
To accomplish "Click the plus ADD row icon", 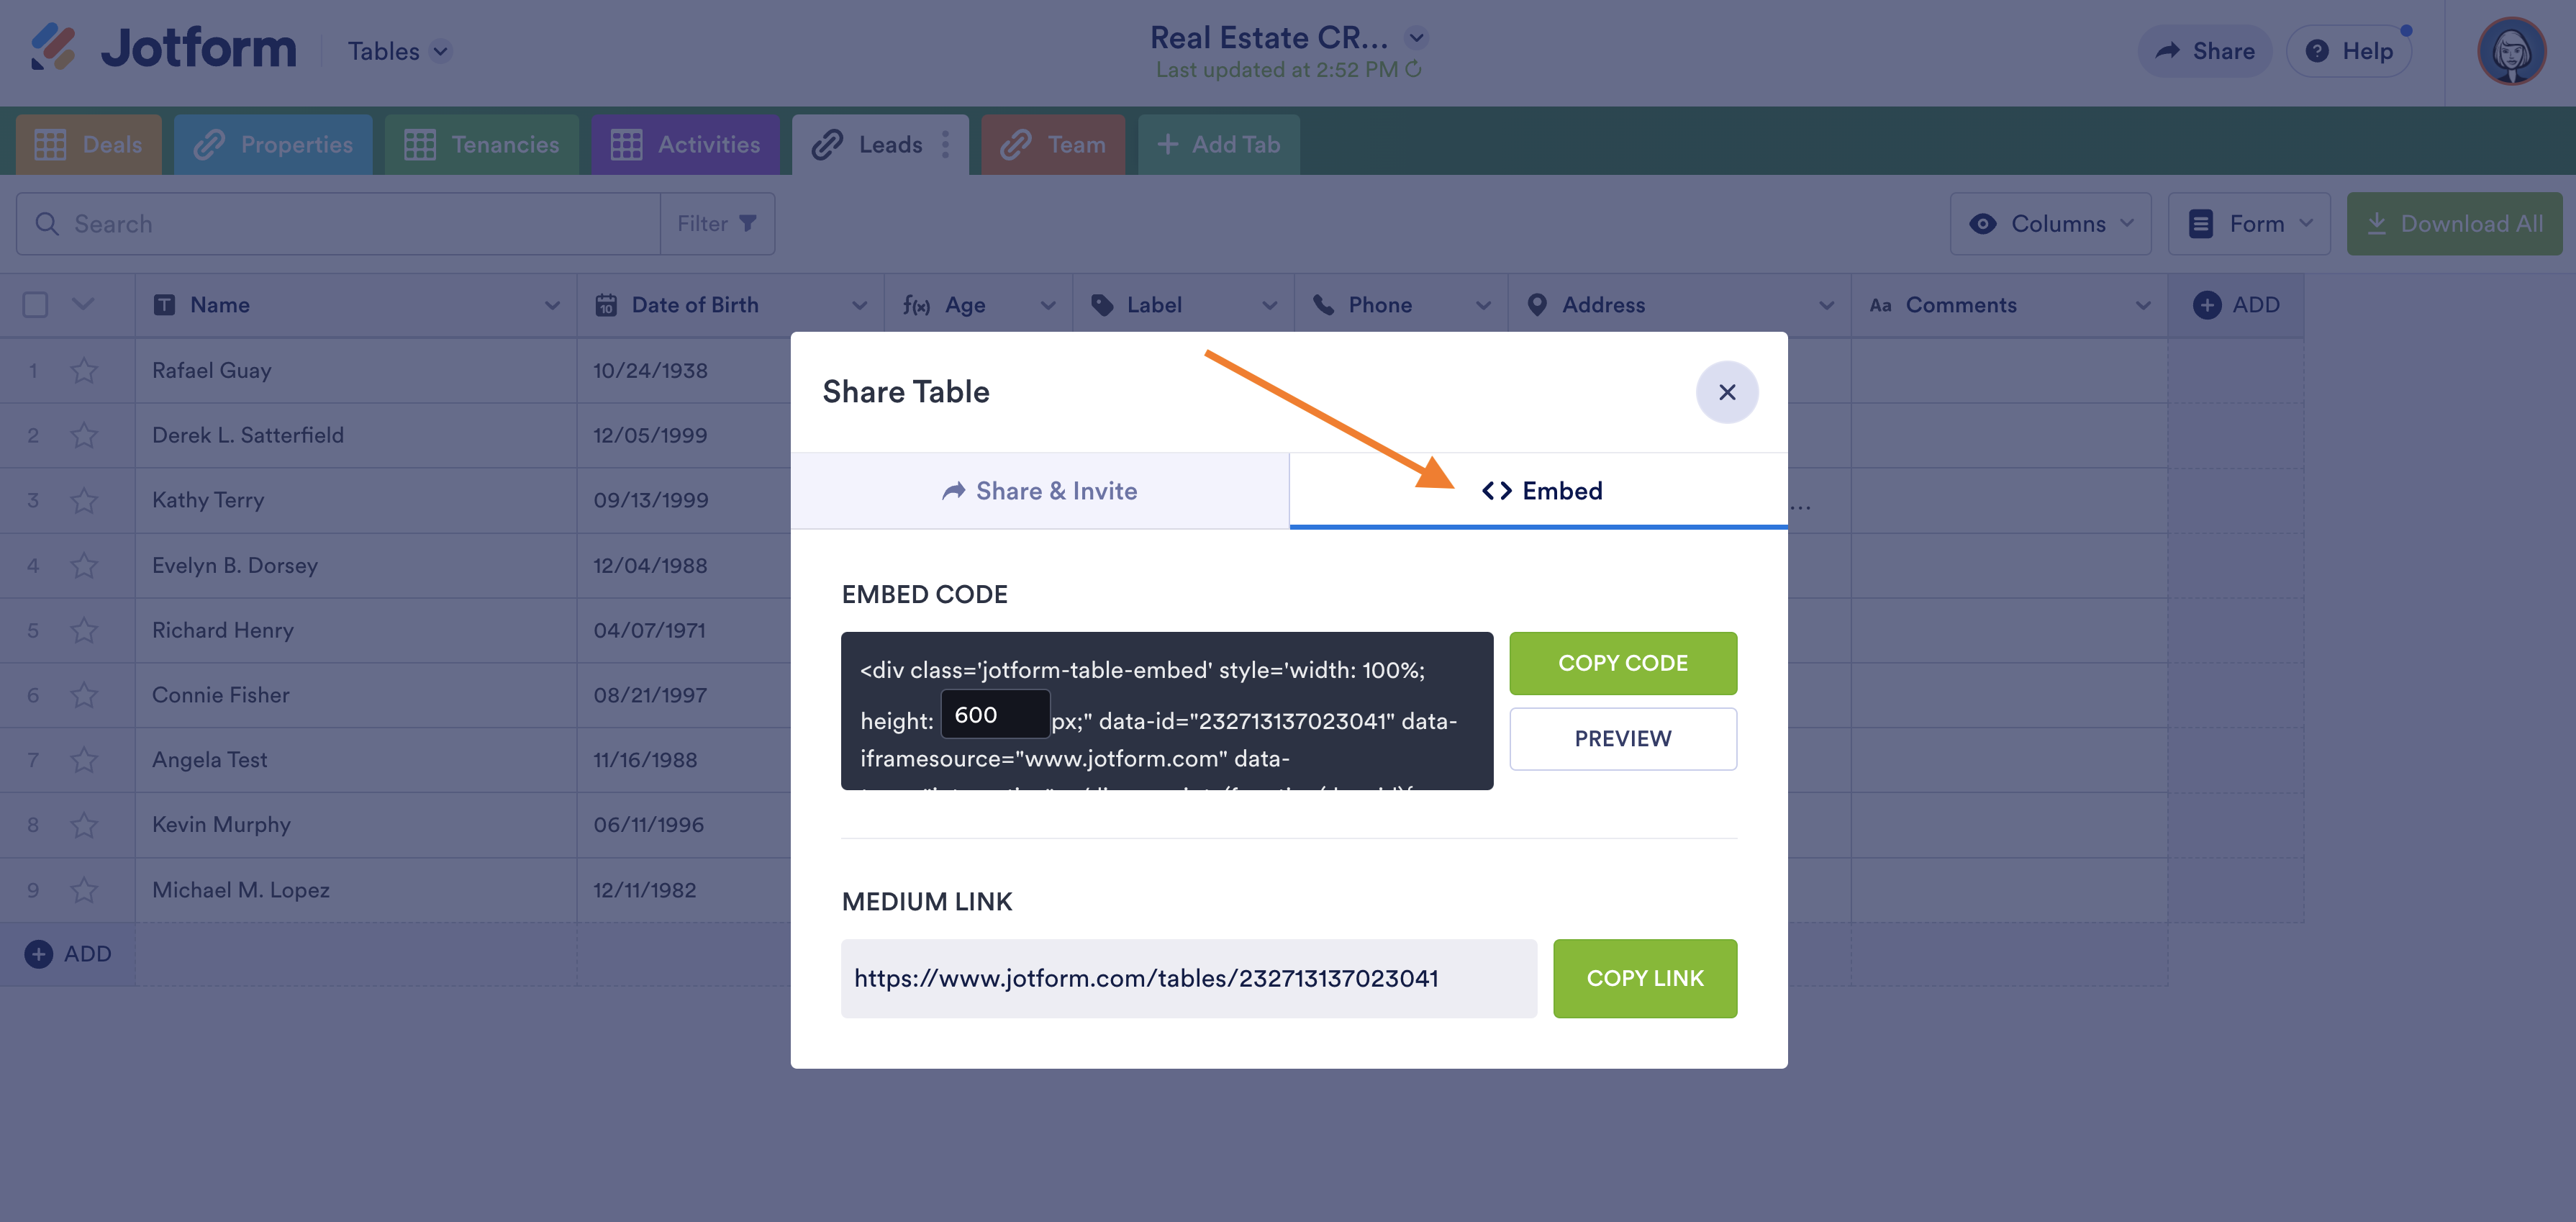I will 38,954.
